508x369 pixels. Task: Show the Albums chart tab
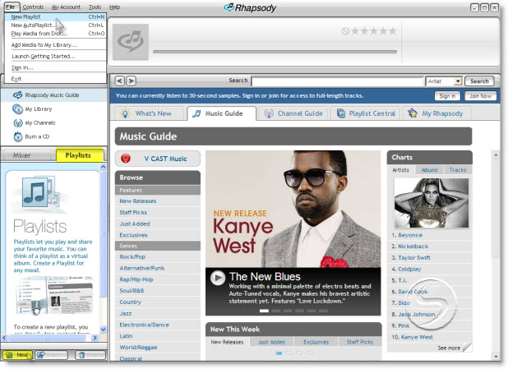429,169
